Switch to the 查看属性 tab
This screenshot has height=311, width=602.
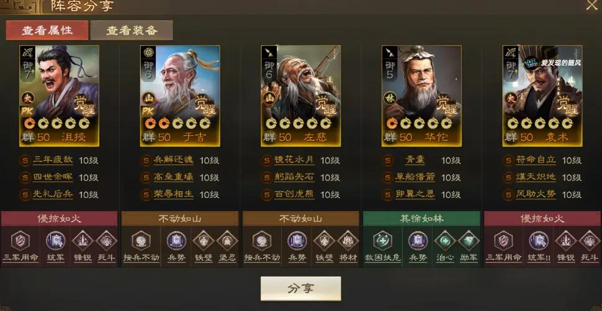(x=47, y=30)
